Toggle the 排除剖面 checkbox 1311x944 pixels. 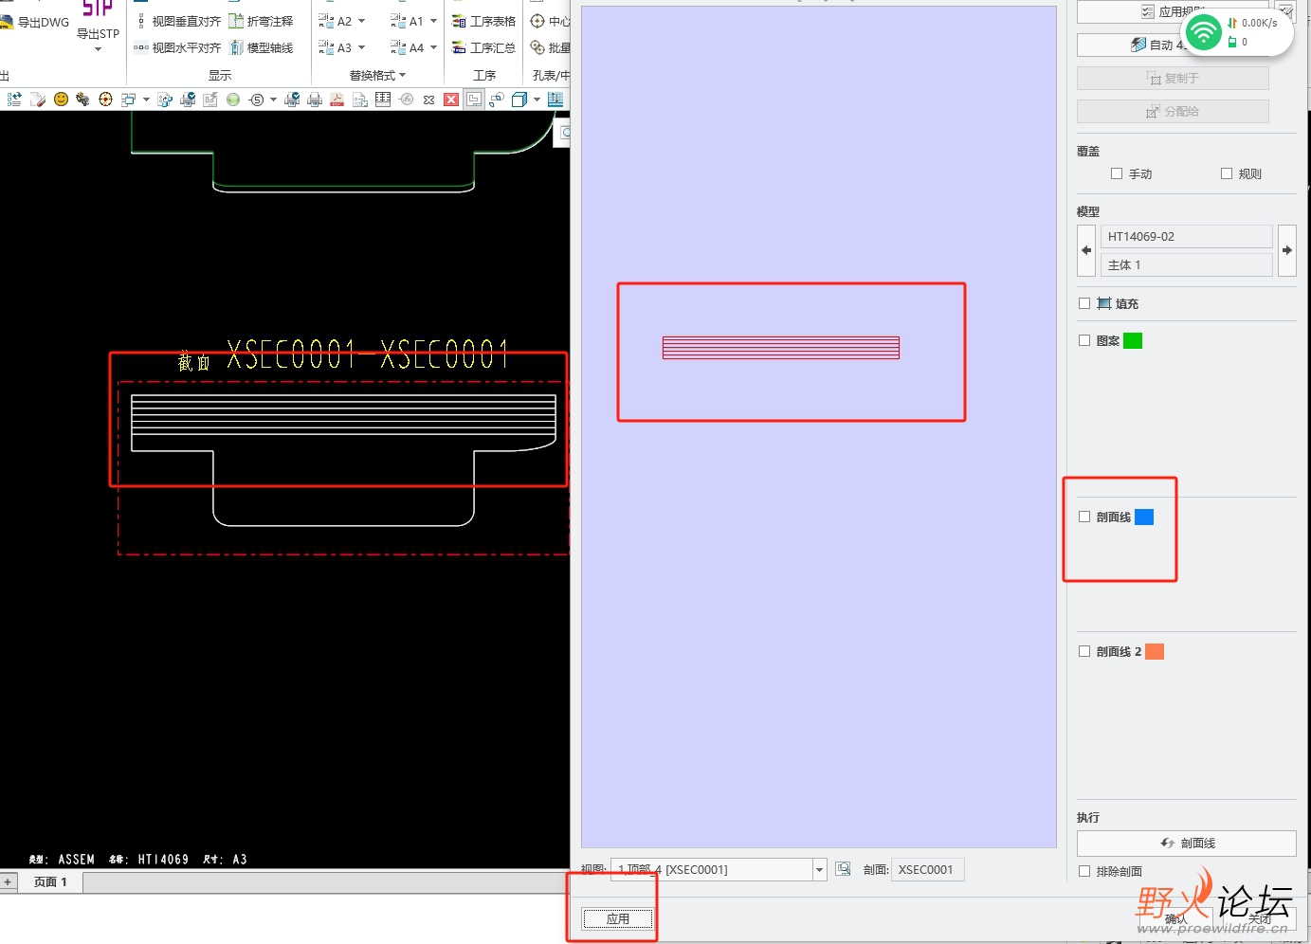[x=1084, y=871]
